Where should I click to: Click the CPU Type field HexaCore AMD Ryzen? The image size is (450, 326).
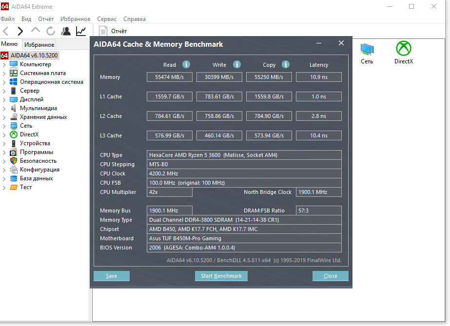click(x=244, y=155)
